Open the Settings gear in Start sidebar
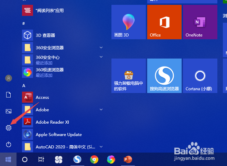Image resolution: width=227 pixels, height=166 pixels. click(9, 128)
